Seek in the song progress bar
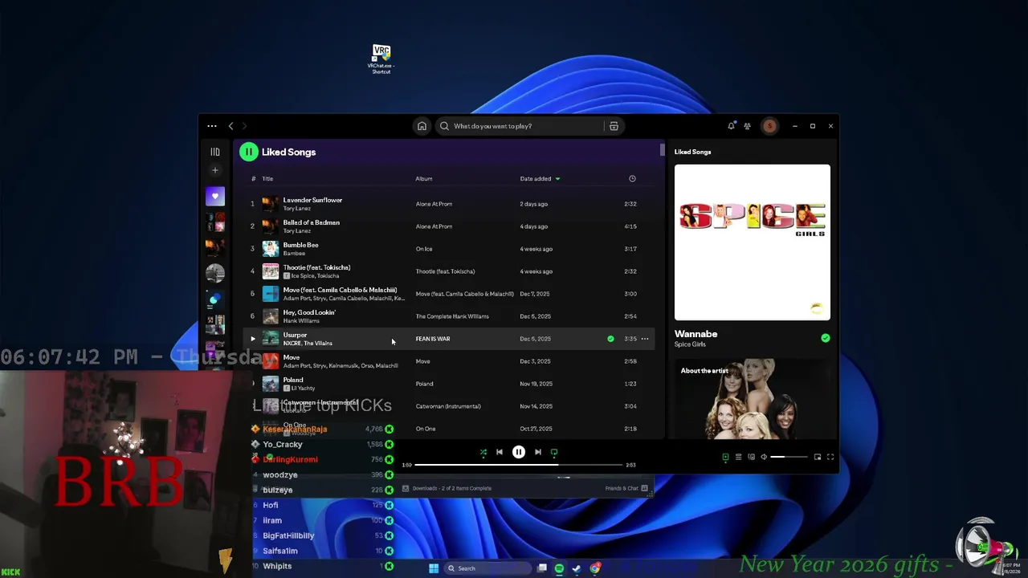Viewport: 1028px width, 578px height. [519, 465]
